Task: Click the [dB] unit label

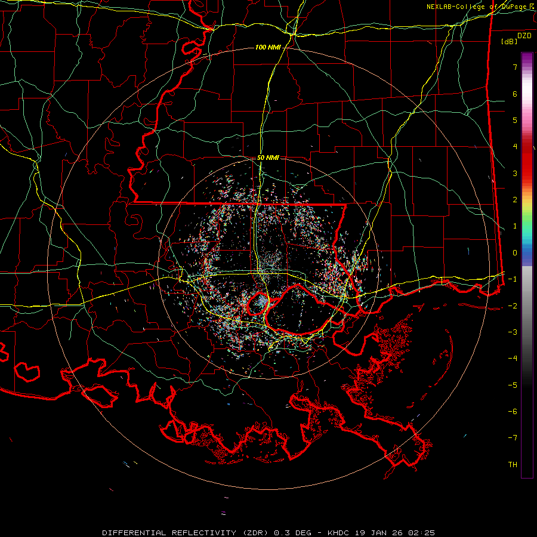Action: 509,41
